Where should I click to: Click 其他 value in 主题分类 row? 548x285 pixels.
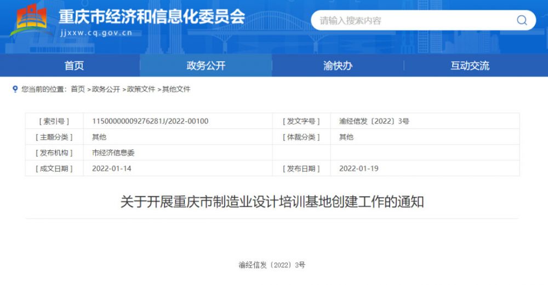click(x=99, y=137)
